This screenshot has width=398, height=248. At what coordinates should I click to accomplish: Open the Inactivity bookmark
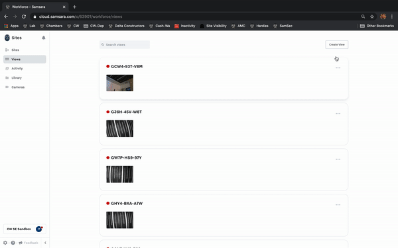point(185,26)
